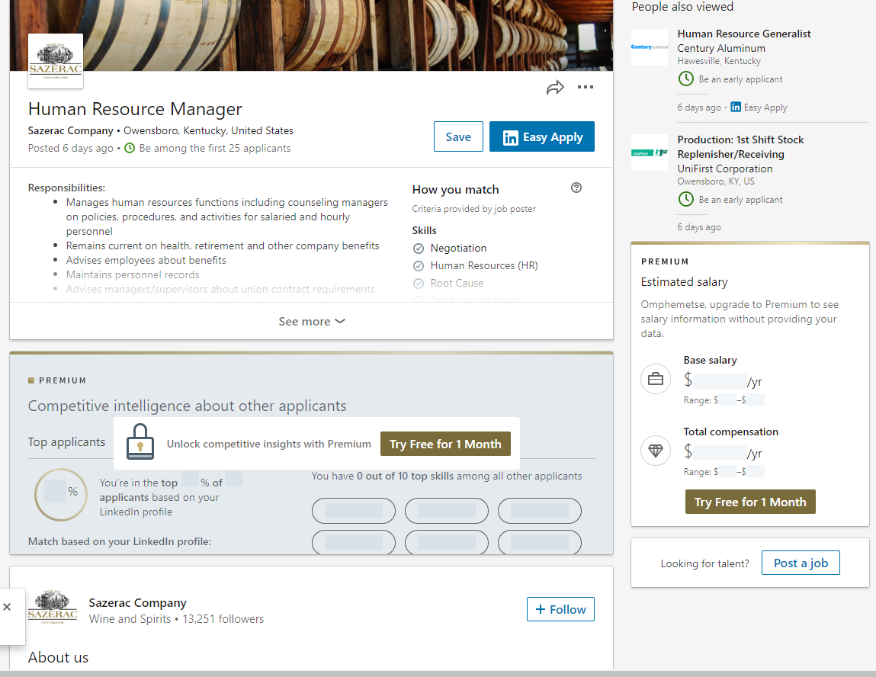This screenshot has width=876, height=677.
Task: Open the three-dot more options menu
Action: (586, 88)
